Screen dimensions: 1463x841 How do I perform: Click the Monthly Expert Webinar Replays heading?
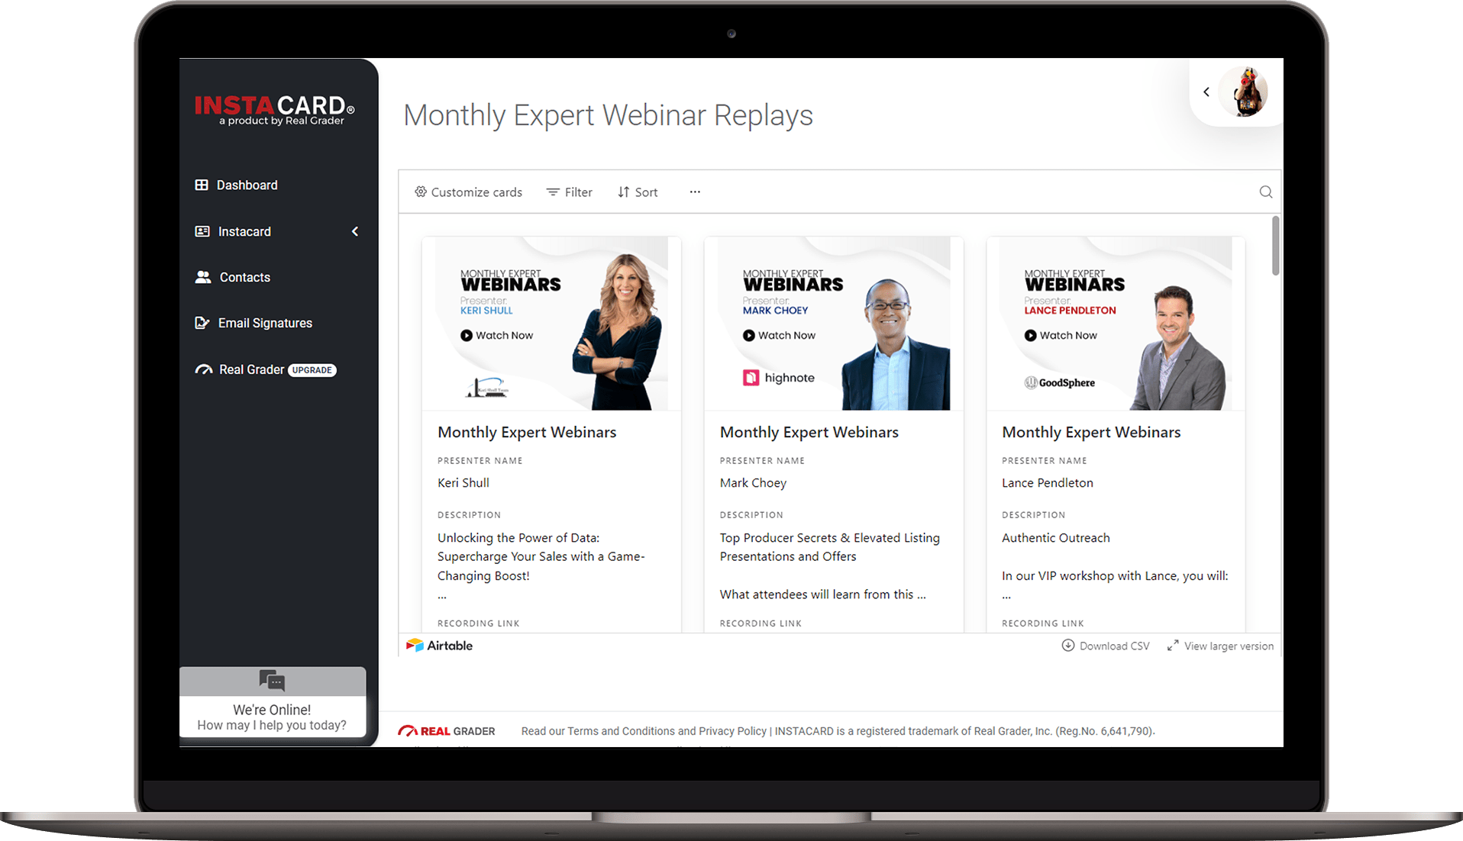pyautogui.click(x=608, y=115)
